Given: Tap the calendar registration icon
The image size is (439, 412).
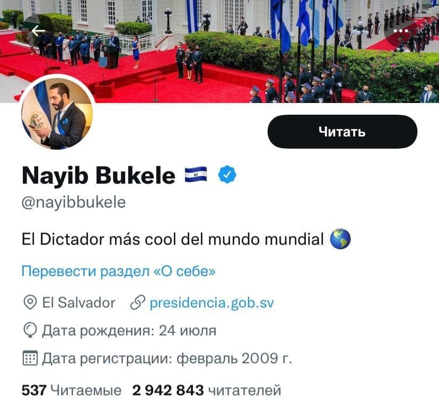Looking at the screenshot, I should coord(30,358).
